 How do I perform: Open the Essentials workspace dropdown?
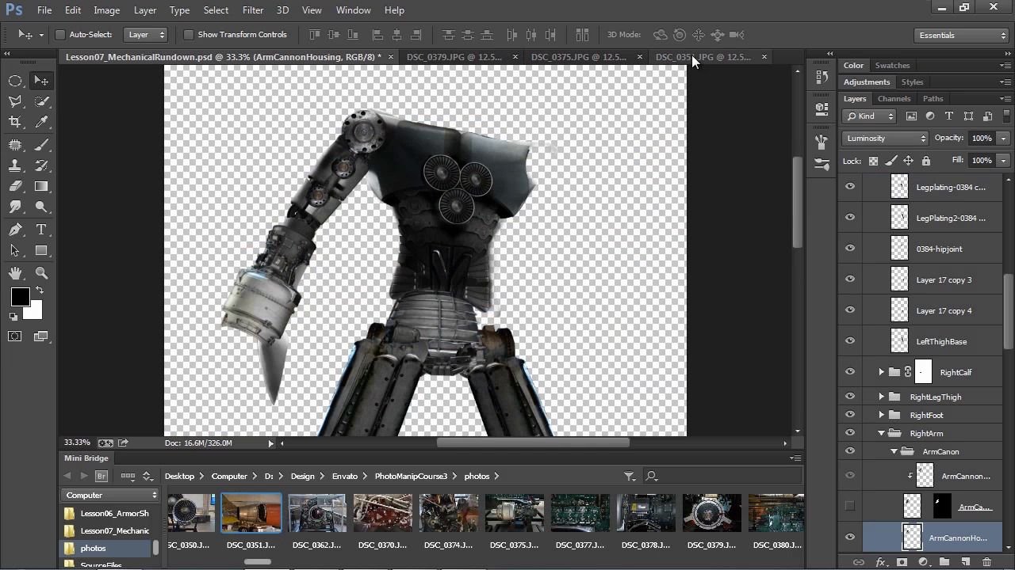coord(960,35)
